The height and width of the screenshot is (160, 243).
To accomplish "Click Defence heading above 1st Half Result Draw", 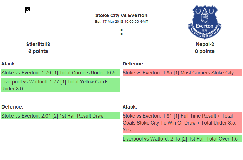I will click(12, 107).
